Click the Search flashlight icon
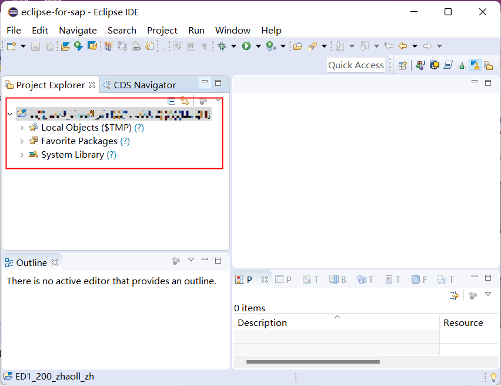The width and height of the screenshot is (501, 386). (x=312, y=46)
